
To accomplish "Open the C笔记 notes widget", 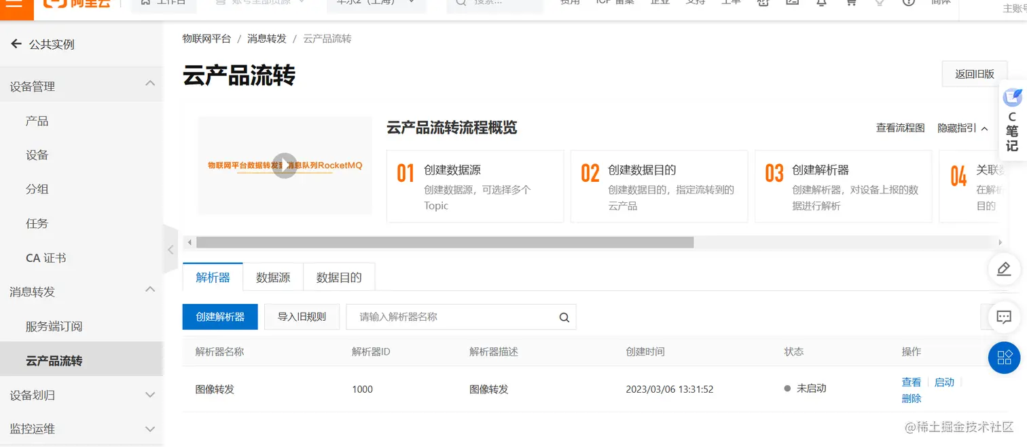I will coord(1012,121).
